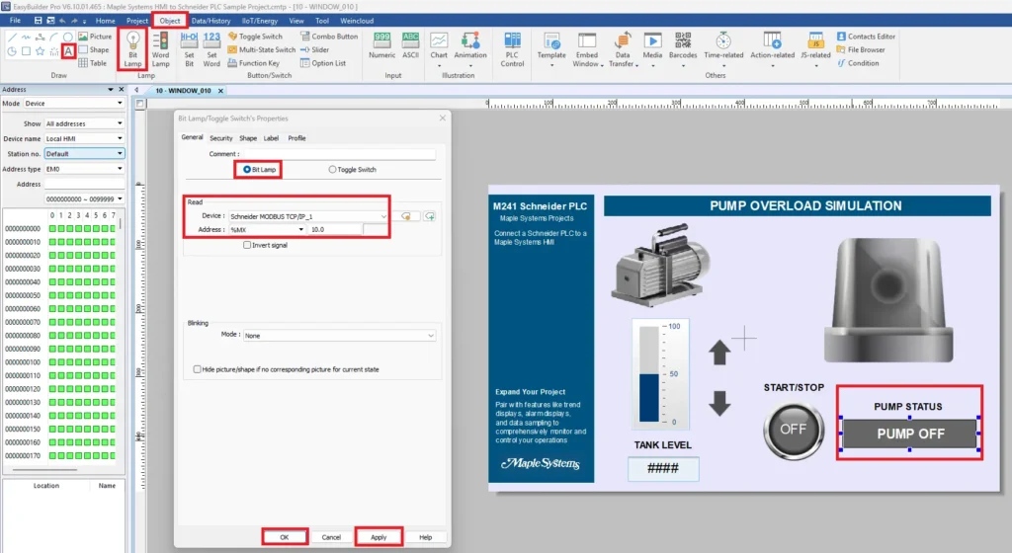1012x553 pixels.
Task: Open the address range 0000000000 ~ 0099999 dropdown
Action: [84, 199]
